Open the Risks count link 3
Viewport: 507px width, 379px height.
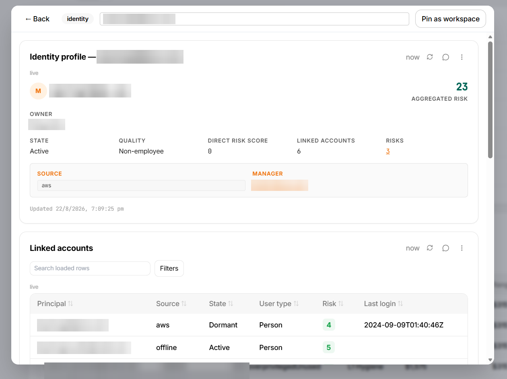[x=388, y=151]
